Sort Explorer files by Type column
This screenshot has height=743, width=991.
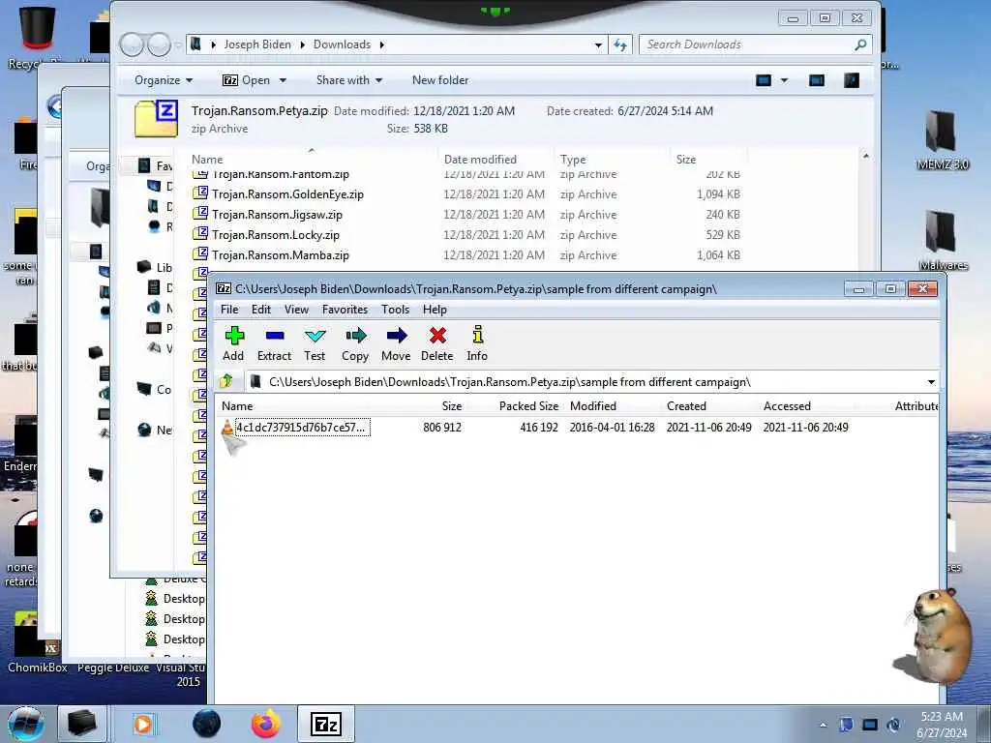pos(573,160)
